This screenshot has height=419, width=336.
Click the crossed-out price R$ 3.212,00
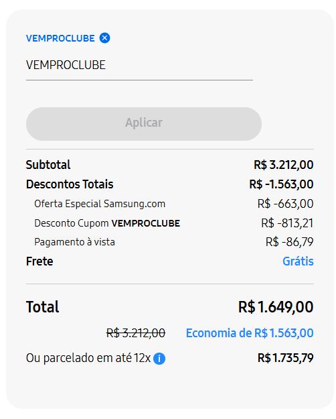point(136,333)
